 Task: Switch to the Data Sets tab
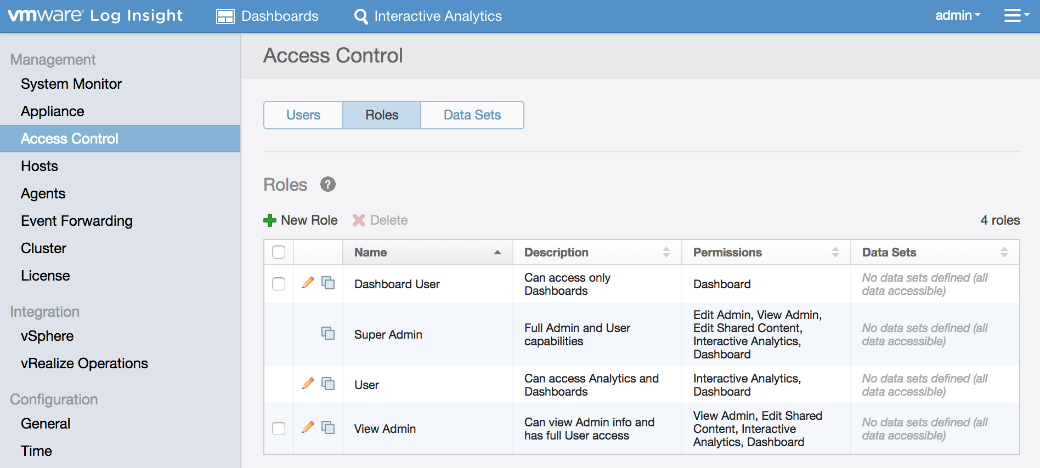[472, 115]
